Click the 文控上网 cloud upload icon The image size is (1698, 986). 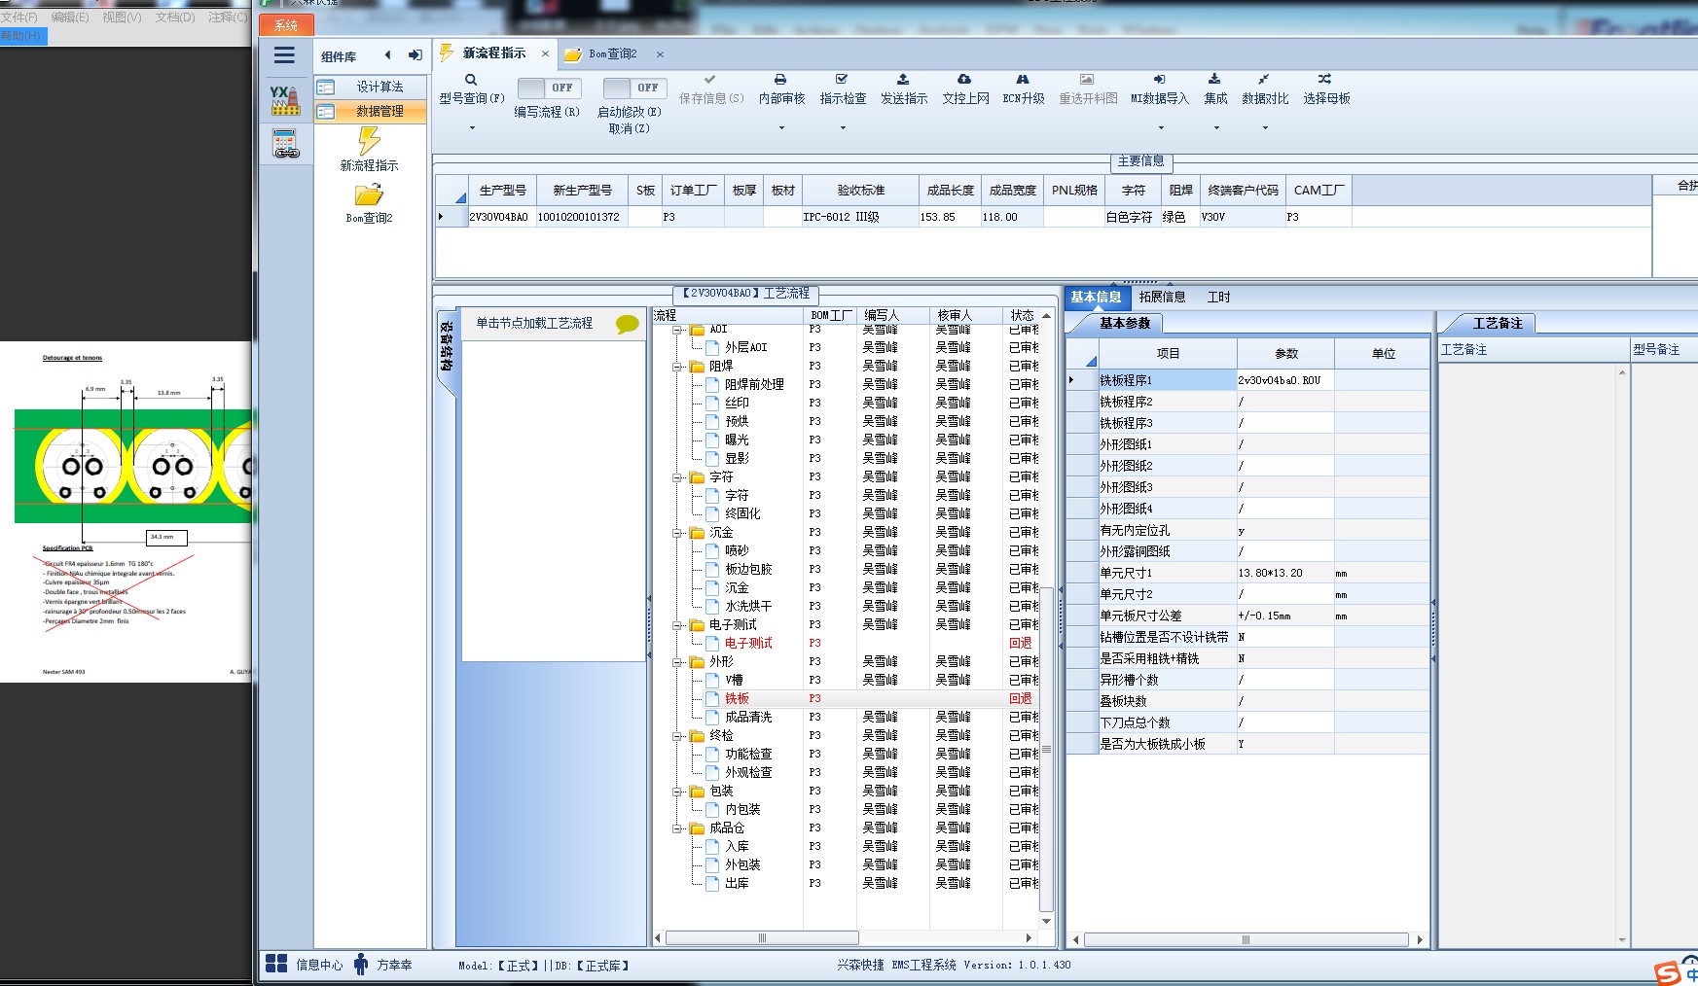click(x=964, y=80)
